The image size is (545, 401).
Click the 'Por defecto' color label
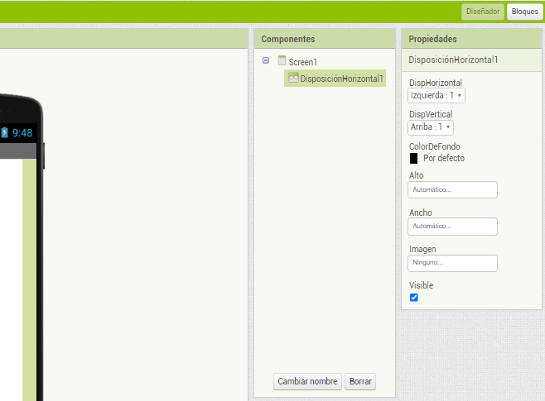(444, 158)
